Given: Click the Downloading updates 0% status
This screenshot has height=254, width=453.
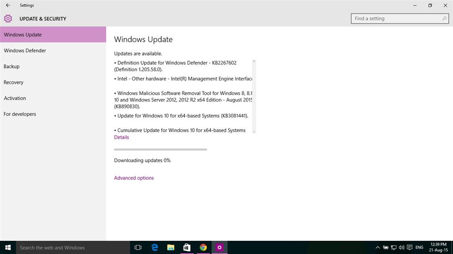Looking at the screenshot, I should pos(142,160).
